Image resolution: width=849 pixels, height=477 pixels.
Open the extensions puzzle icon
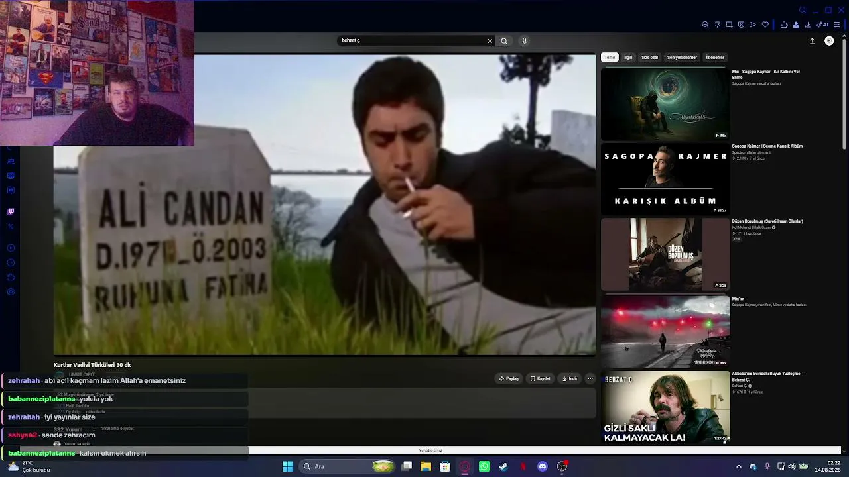[x=784, y=25]
